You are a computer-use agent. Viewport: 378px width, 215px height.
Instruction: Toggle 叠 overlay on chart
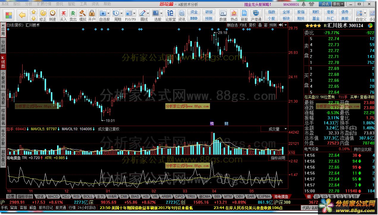click(260, 25)
